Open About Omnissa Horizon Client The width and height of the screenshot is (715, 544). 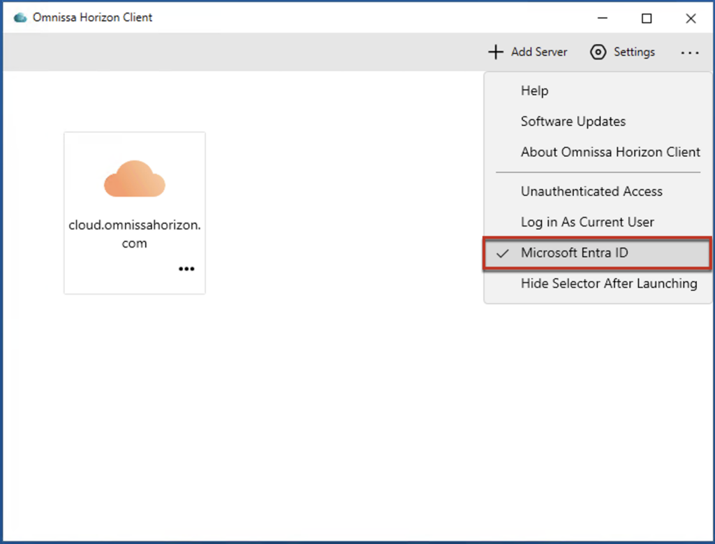pyautogui.click(x=610, y=152)
